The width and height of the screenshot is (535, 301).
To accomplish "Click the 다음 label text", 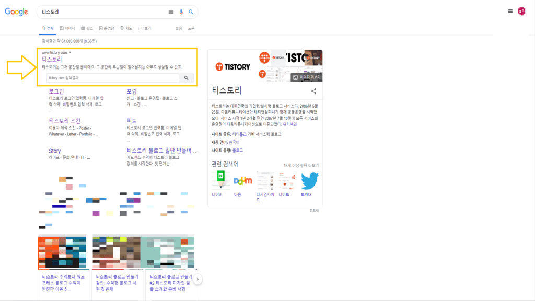I will tap(238, 195).
